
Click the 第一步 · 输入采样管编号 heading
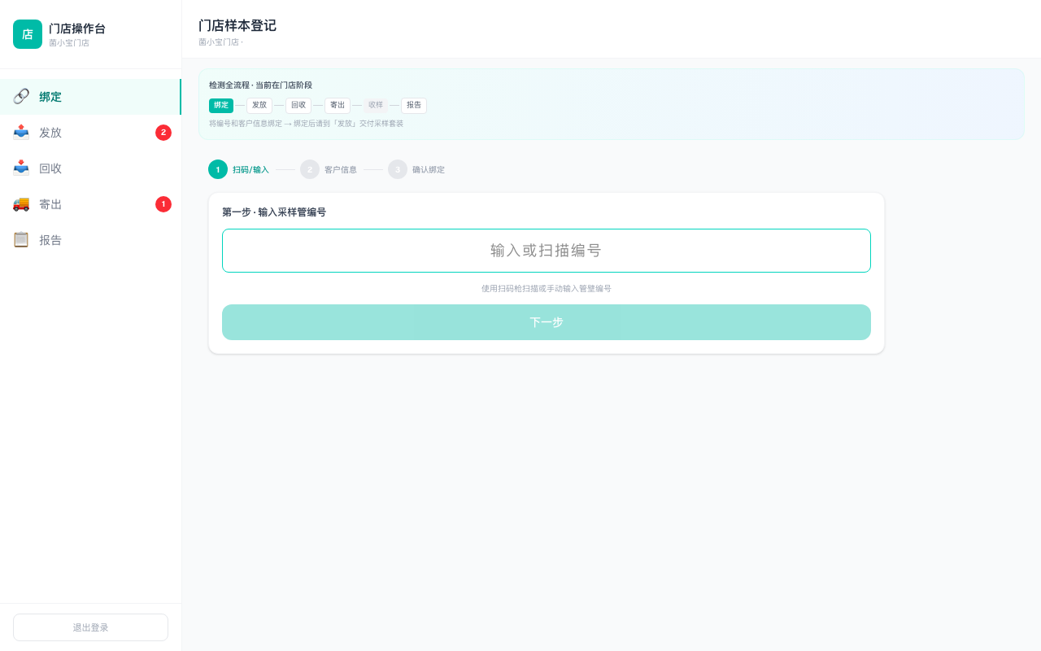pos(274,212)
